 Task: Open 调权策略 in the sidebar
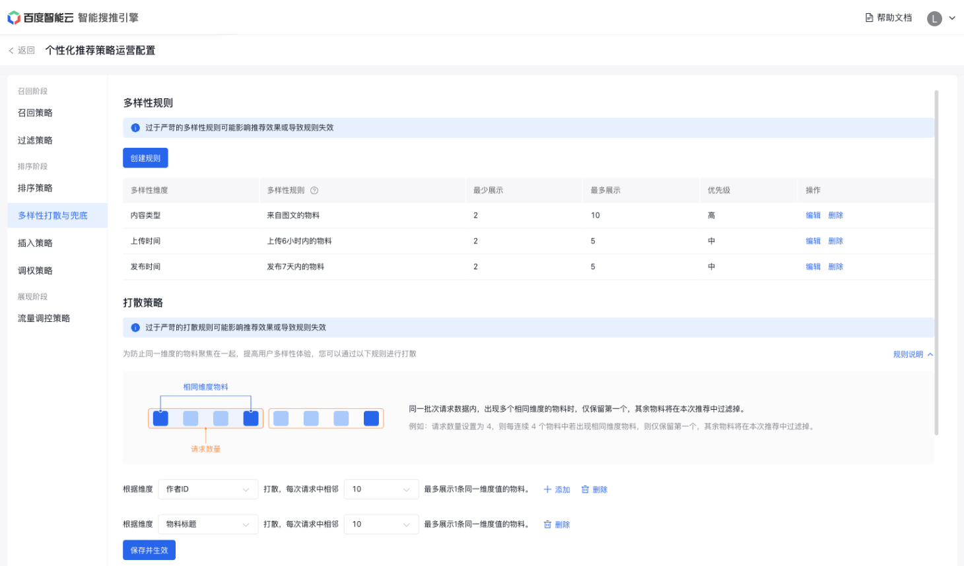coord(57,271)
